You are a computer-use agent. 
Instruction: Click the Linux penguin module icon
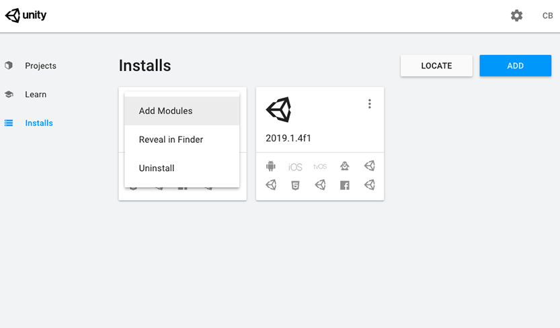coord(345,166)
